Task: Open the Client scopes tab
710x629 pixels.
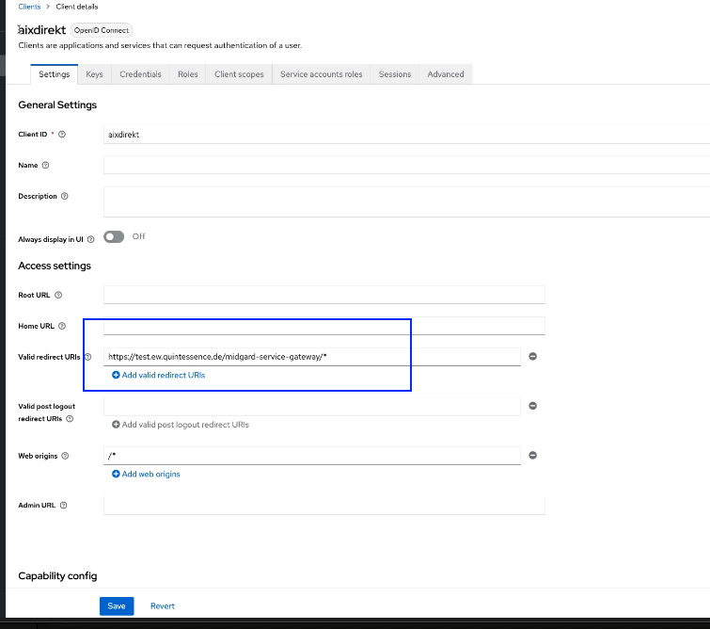Action: [x=239, y=74]
